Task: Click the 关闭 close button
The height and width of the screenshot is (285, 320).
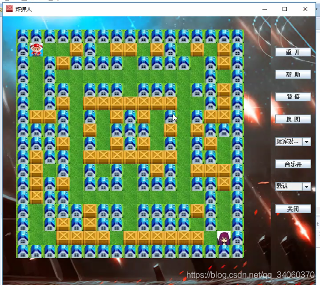Action: 293,209
